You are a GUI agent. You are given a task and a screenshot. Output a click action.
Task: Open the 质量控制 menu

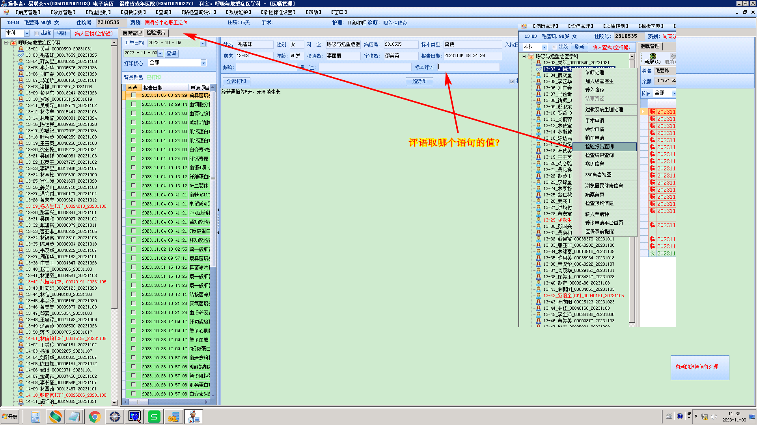coord(99,12)
